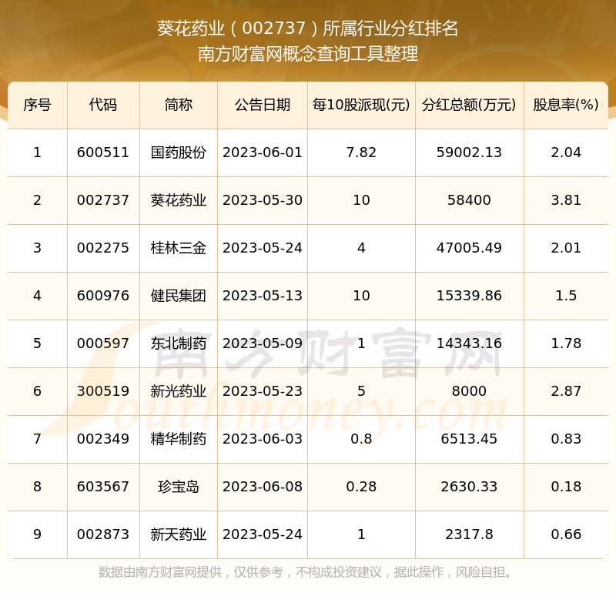Click the 代码 column header
This screenshot has width=616, height=593.
click(103, 105)
